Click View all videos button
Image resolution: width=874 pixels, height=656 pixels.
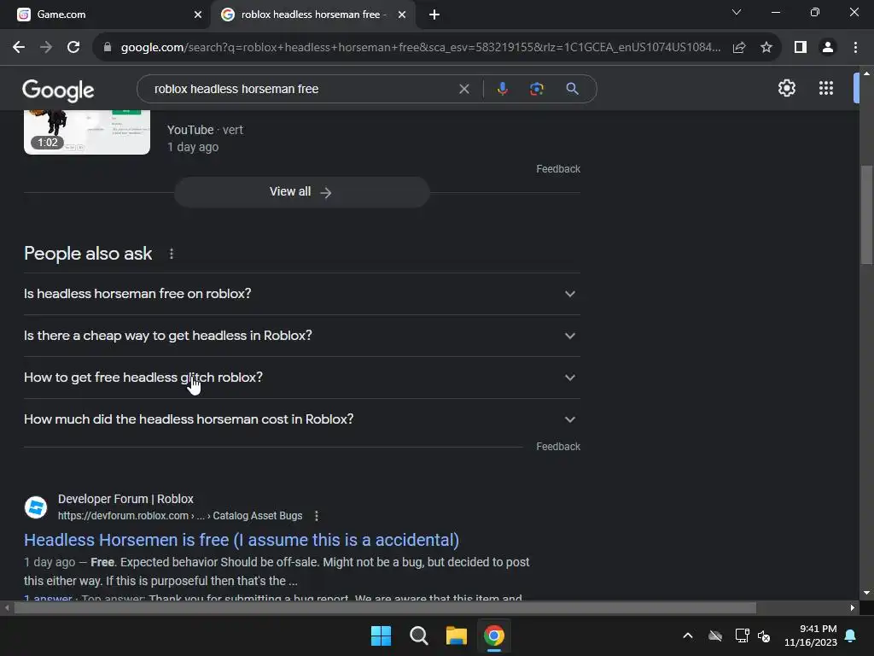(x=301, y=192)
